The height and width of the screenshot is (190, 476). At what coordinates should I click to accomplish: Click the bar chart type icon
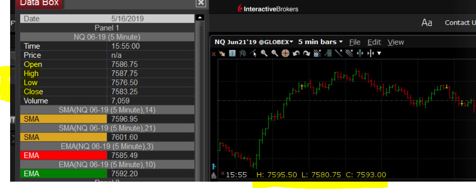click(243, 53)
